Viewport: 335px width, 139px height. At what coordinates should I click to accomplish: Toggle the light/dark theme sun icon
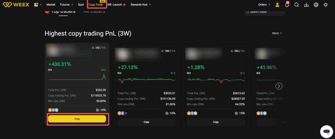[325, 5]
